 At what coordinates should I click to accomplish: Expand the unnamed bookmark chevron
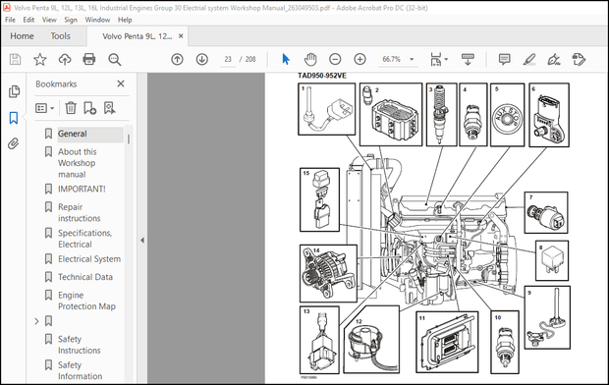36,321
